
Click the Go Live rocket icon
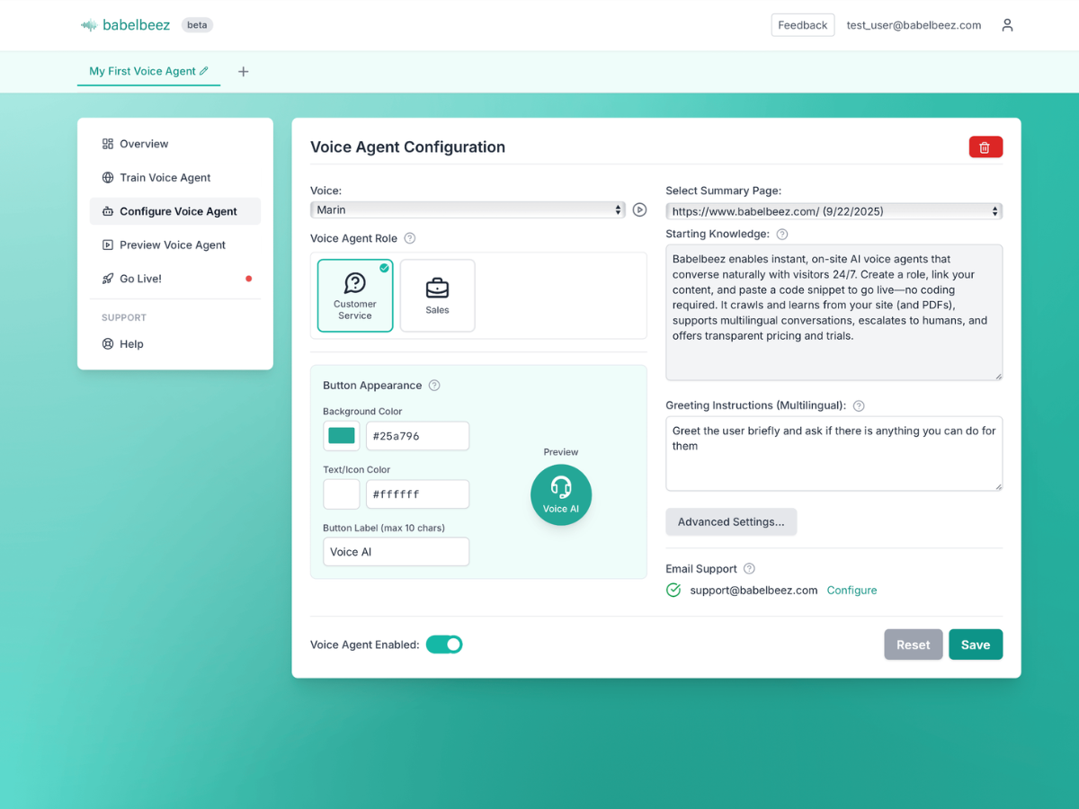point(108,279)
